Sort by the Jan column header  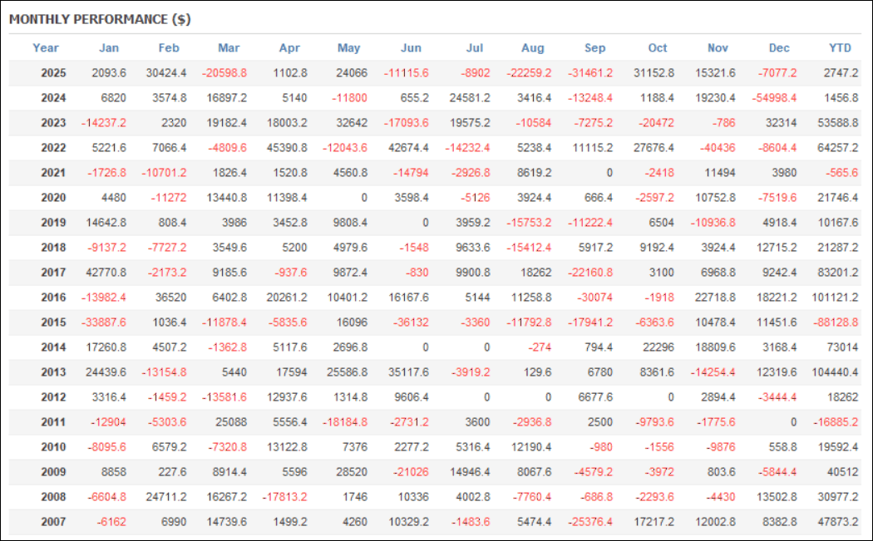[x=109, y=48]
